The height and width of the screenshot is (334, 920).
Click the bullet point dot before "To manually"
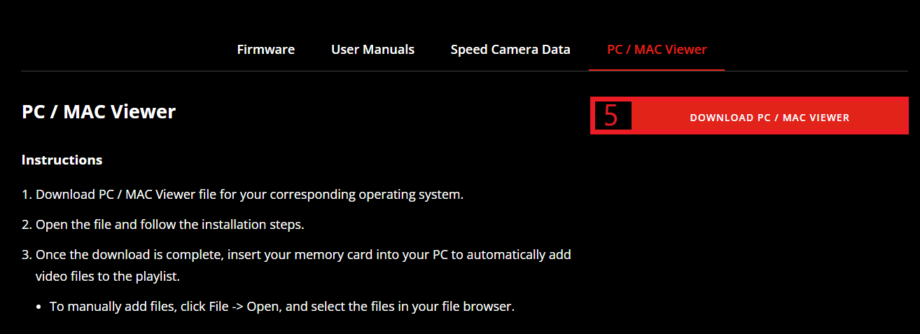[40, 307]
